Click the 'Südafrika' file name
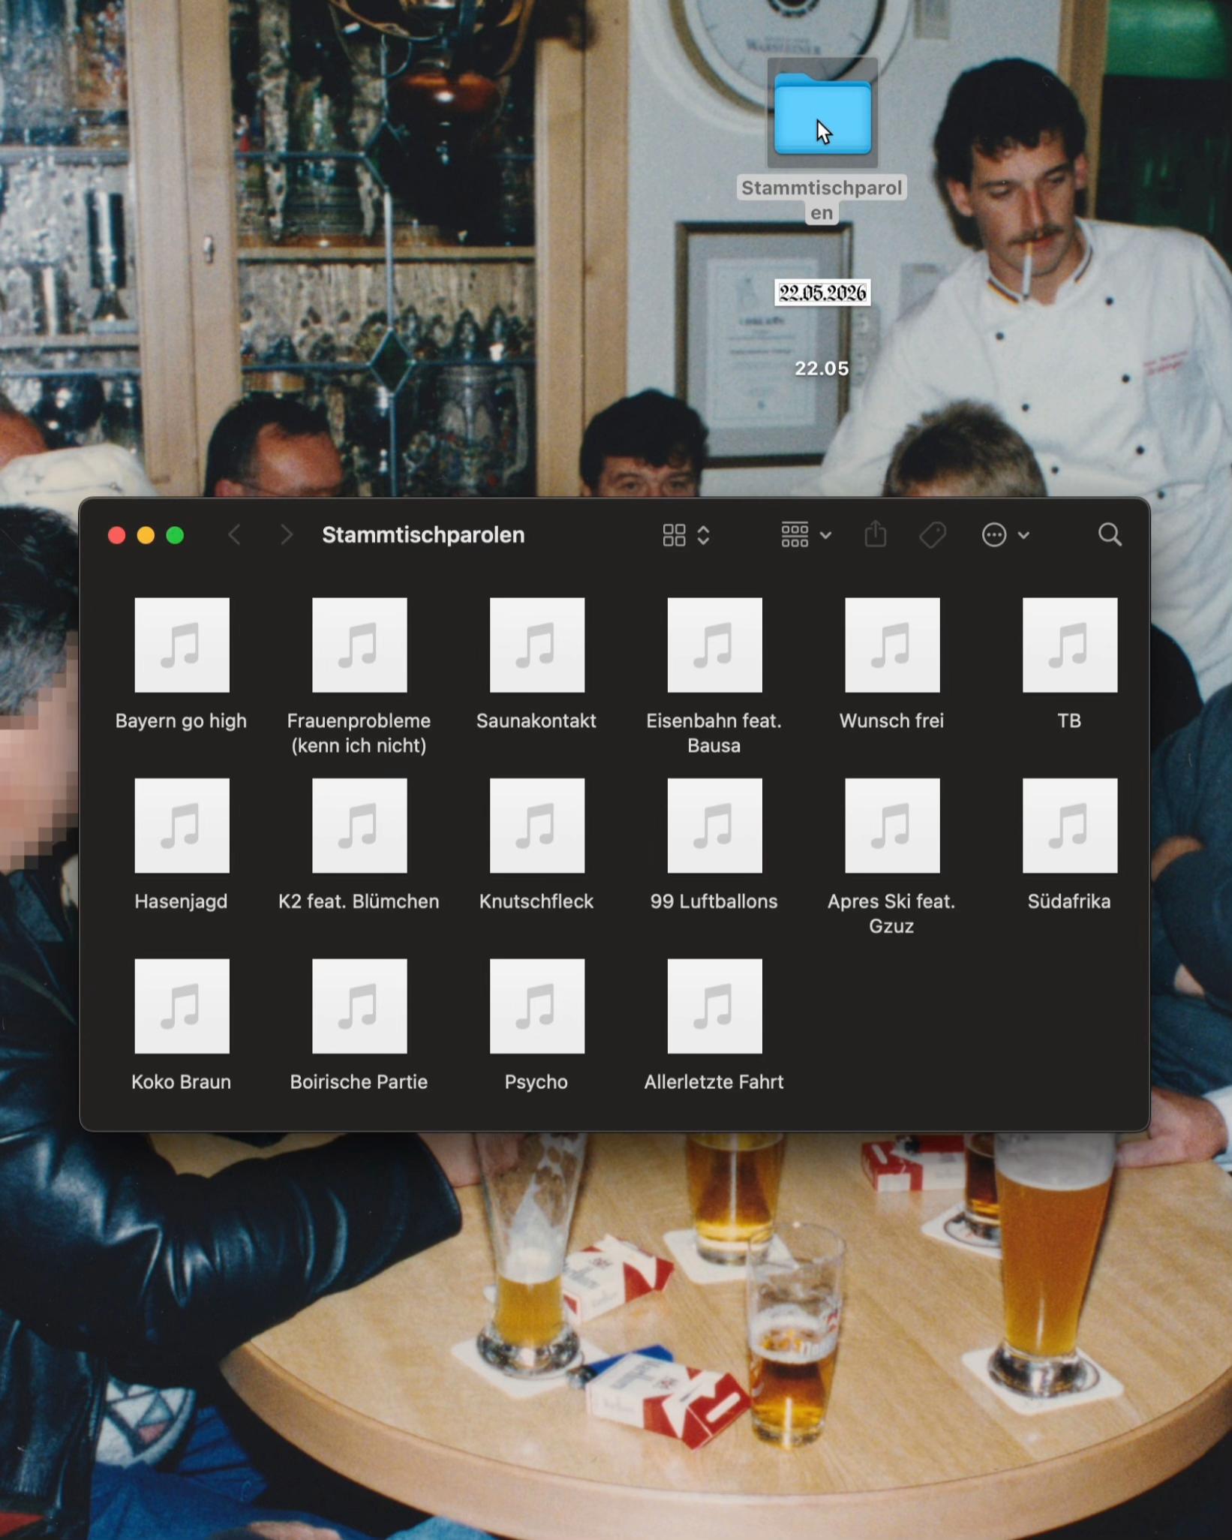The height and width of the screenshot is (1540, 1232). point(1069,901)
